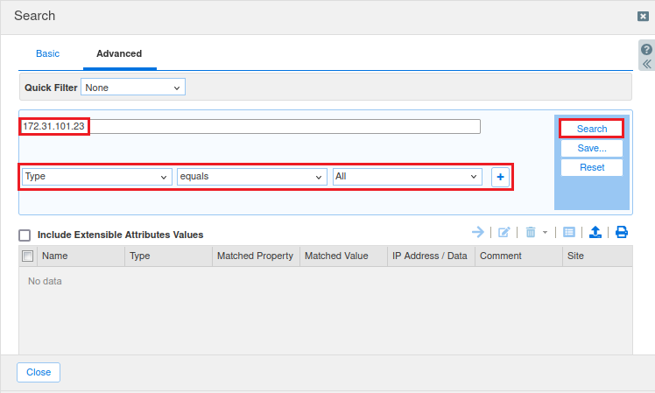Expand the Type field dropdown
655x393 pixels.
pos(96,177)
